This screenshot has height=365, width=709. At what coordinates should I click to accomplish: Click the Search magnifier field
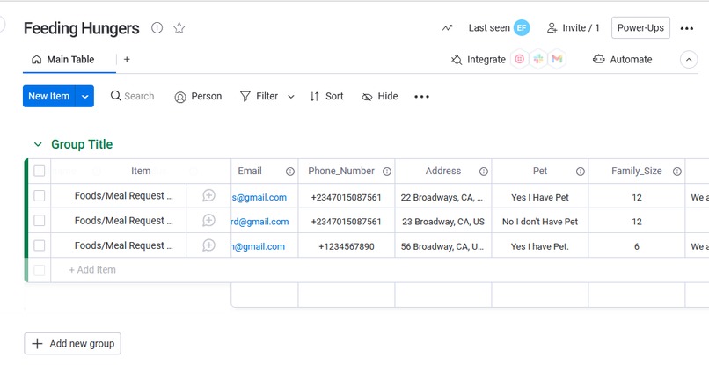[133, 97]
